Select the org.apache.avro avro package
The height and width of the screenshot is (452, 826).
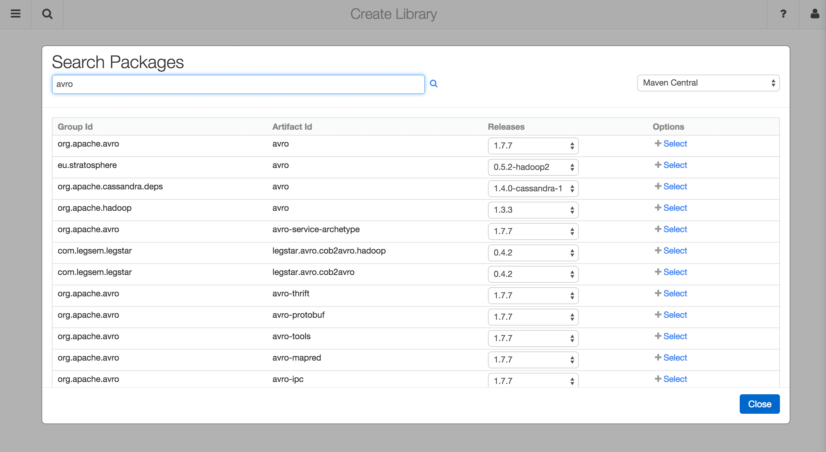point(675,144)
